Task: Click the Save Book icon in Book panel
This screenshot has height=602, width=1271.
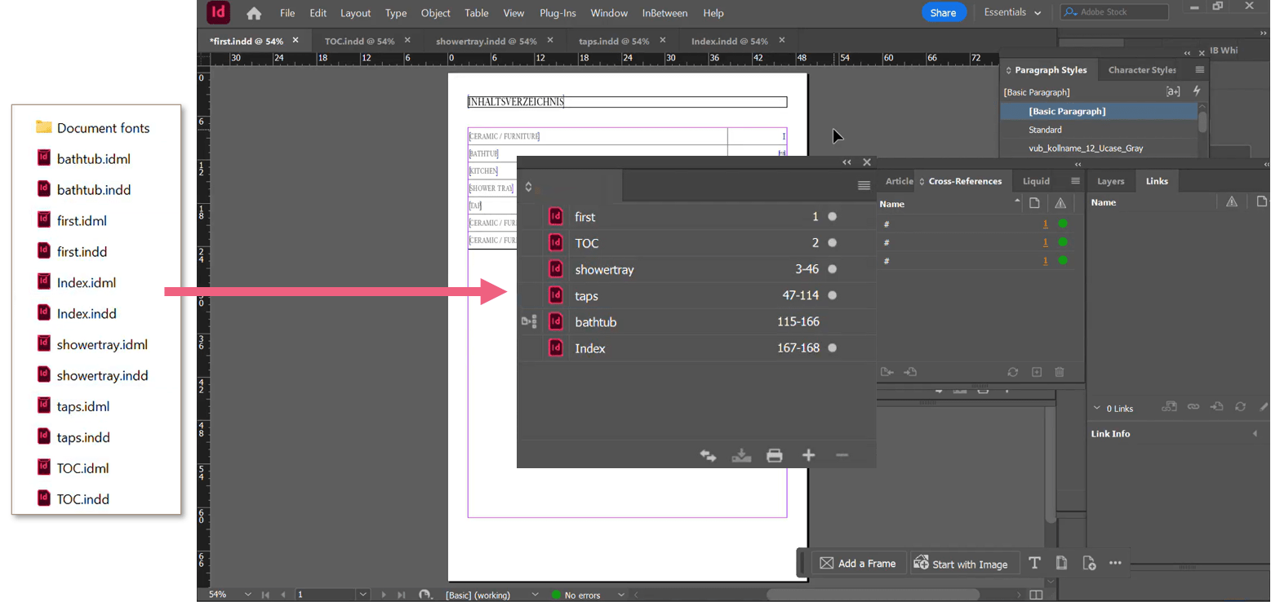Action: (x=741, y=455)
